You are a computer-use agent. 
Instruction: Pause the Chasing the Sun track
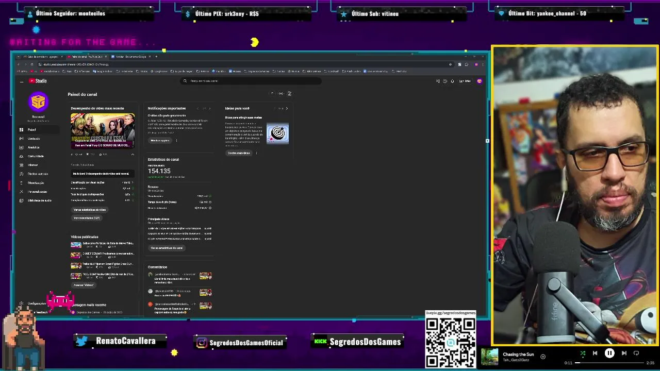609,353
